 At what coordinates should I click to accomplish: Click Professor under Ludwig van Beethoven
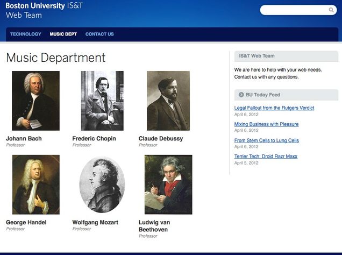pos(148,236)
